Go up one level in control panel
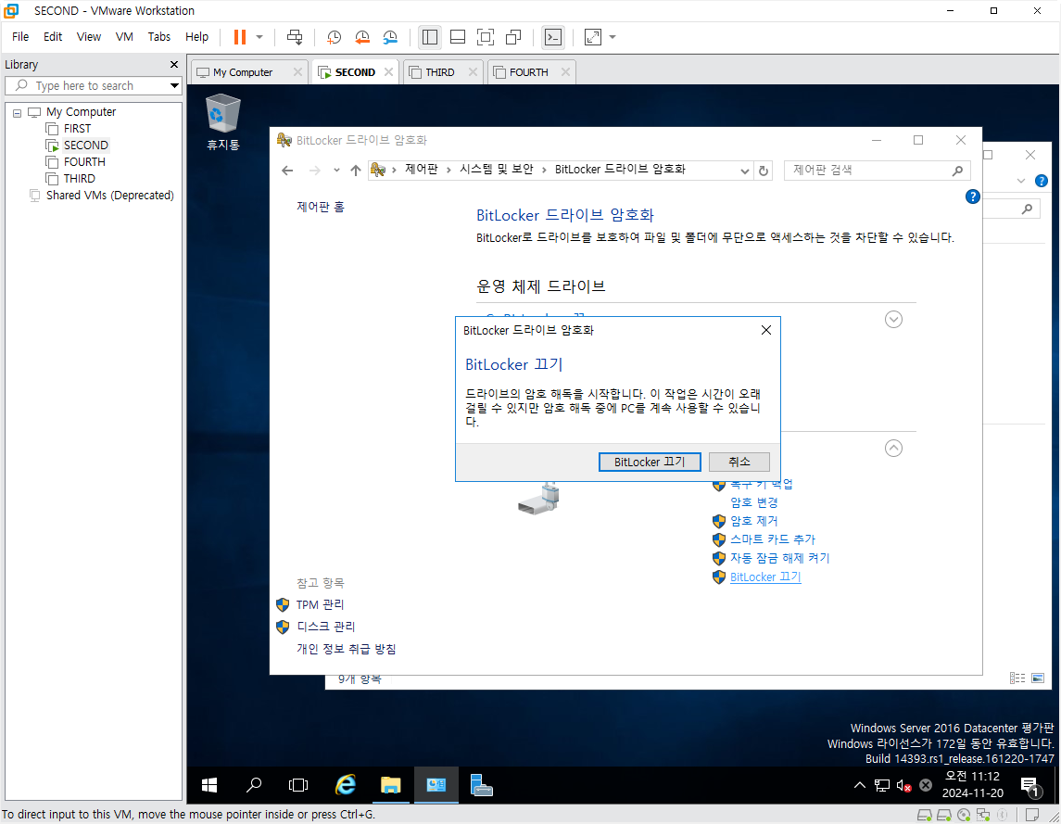The image size is (1061, 824). [x=356, y=171]
